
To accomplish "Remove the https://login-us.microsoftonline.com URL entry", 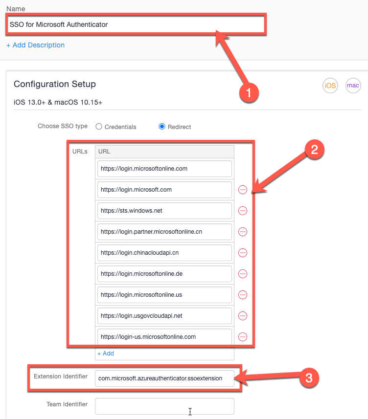I will pyautogui.click(x=243, y=336).
